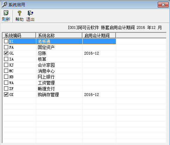Uncheck the GX 购销存管理 checkbox
Screen dimensions: 170x145
point(6,95)
